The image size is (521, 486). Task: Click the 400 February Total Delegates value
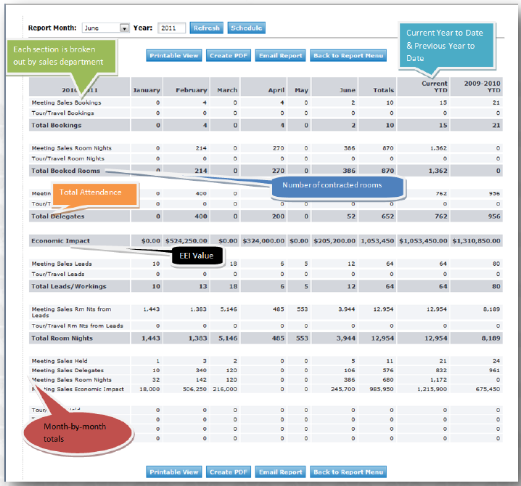201,216
